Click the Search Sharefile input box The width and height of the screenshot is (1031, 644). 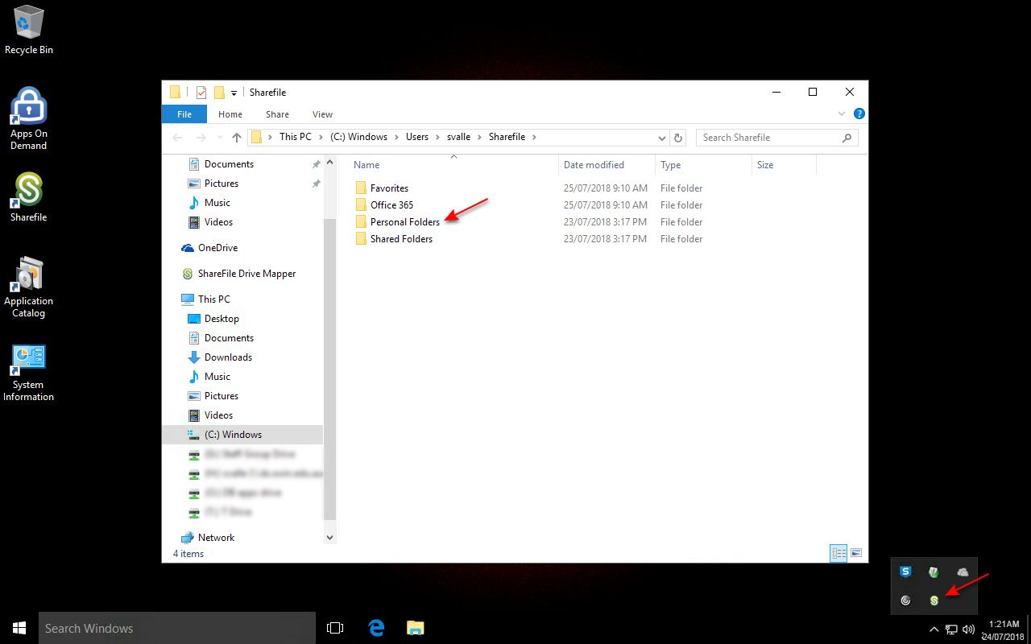pos(769,138)
